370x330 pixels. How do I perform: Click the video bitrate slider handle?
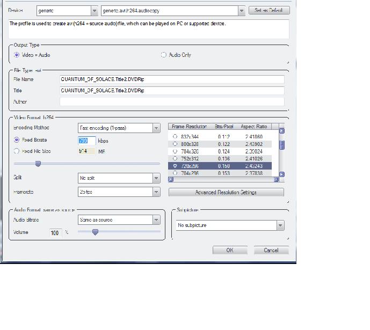click(38, 164)
